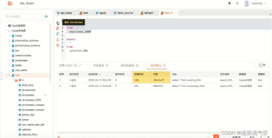Click magnifier icon beside 历史查询
This screenshot has height=138, width=272.
pyautogui.click(x=107, y=66)
